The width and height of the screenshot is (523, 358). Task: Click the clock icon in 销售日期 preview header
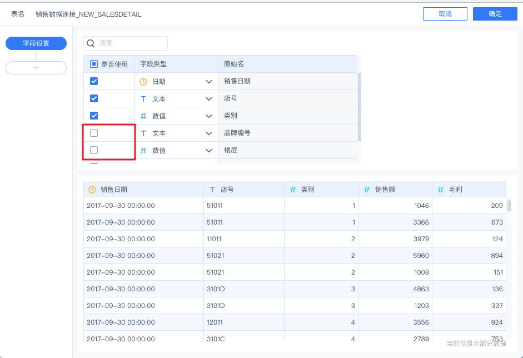click(92, 190)
